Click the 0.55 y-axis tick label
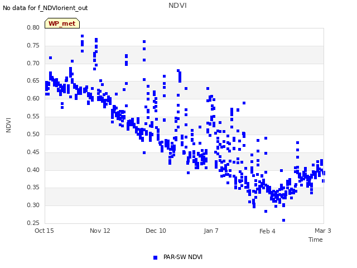 point(33,116)
